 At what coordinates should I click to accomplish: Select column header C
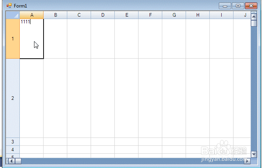pos(79,15)
